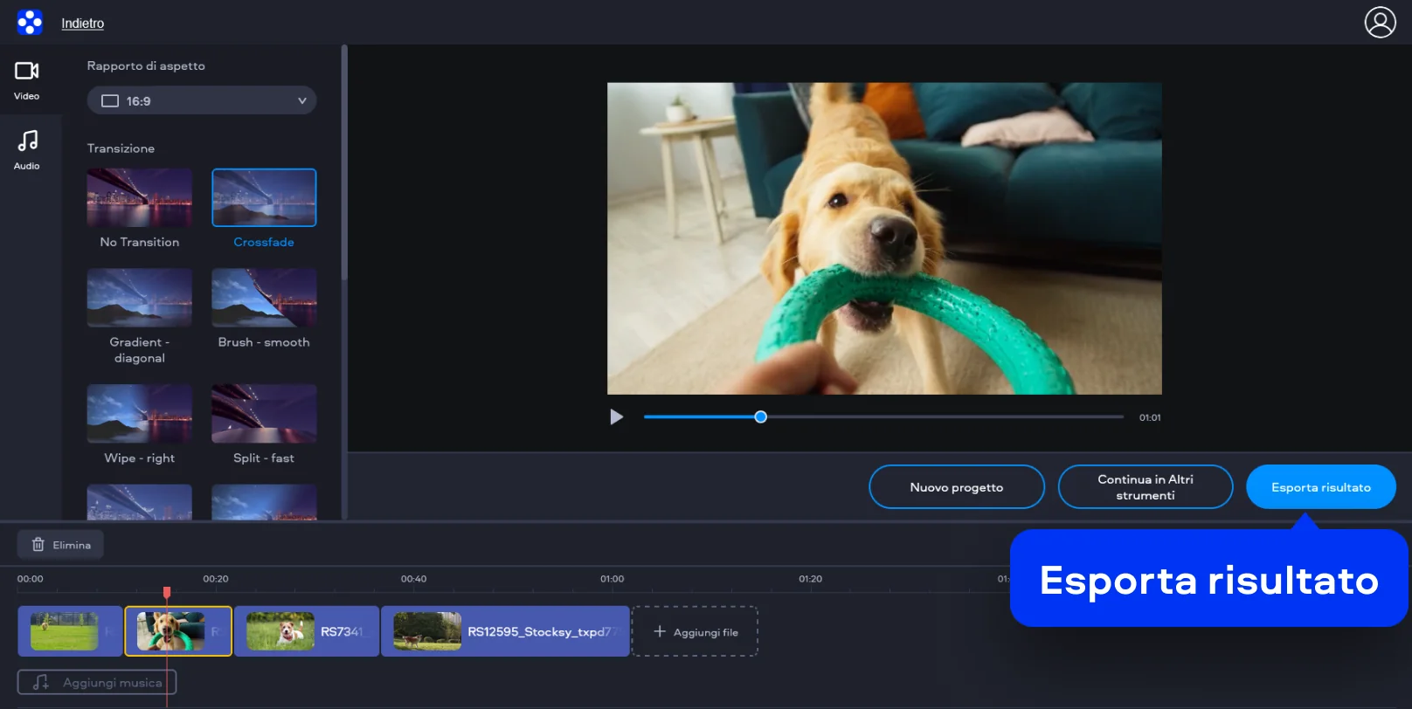
Task: Switch to the Audio tab
Action: [x=27, y=149]
